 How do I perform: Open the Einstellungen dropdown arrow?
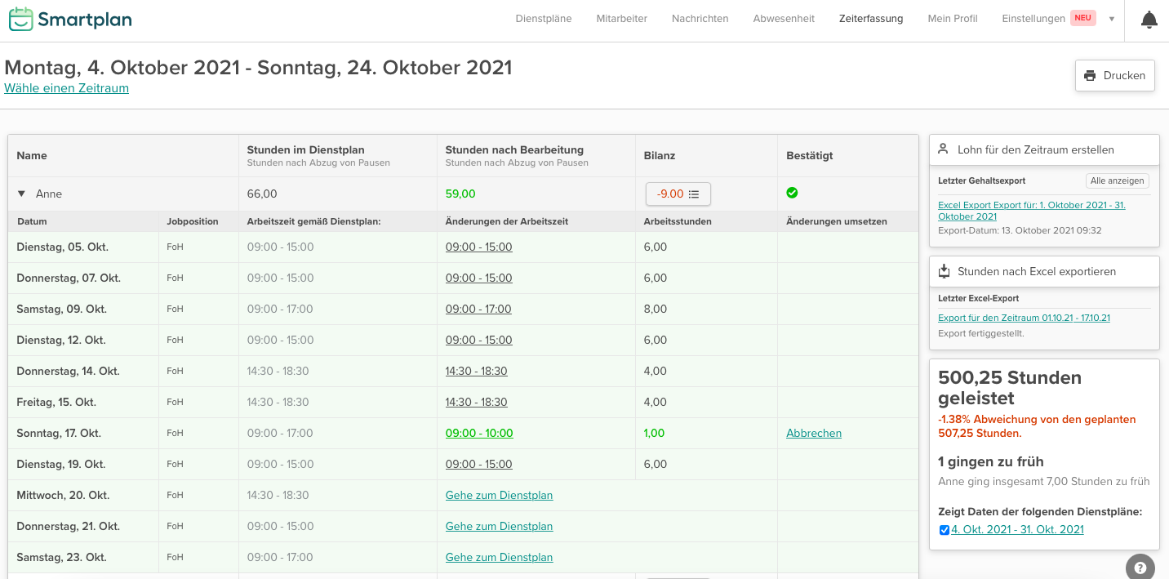click(1111, 19)
